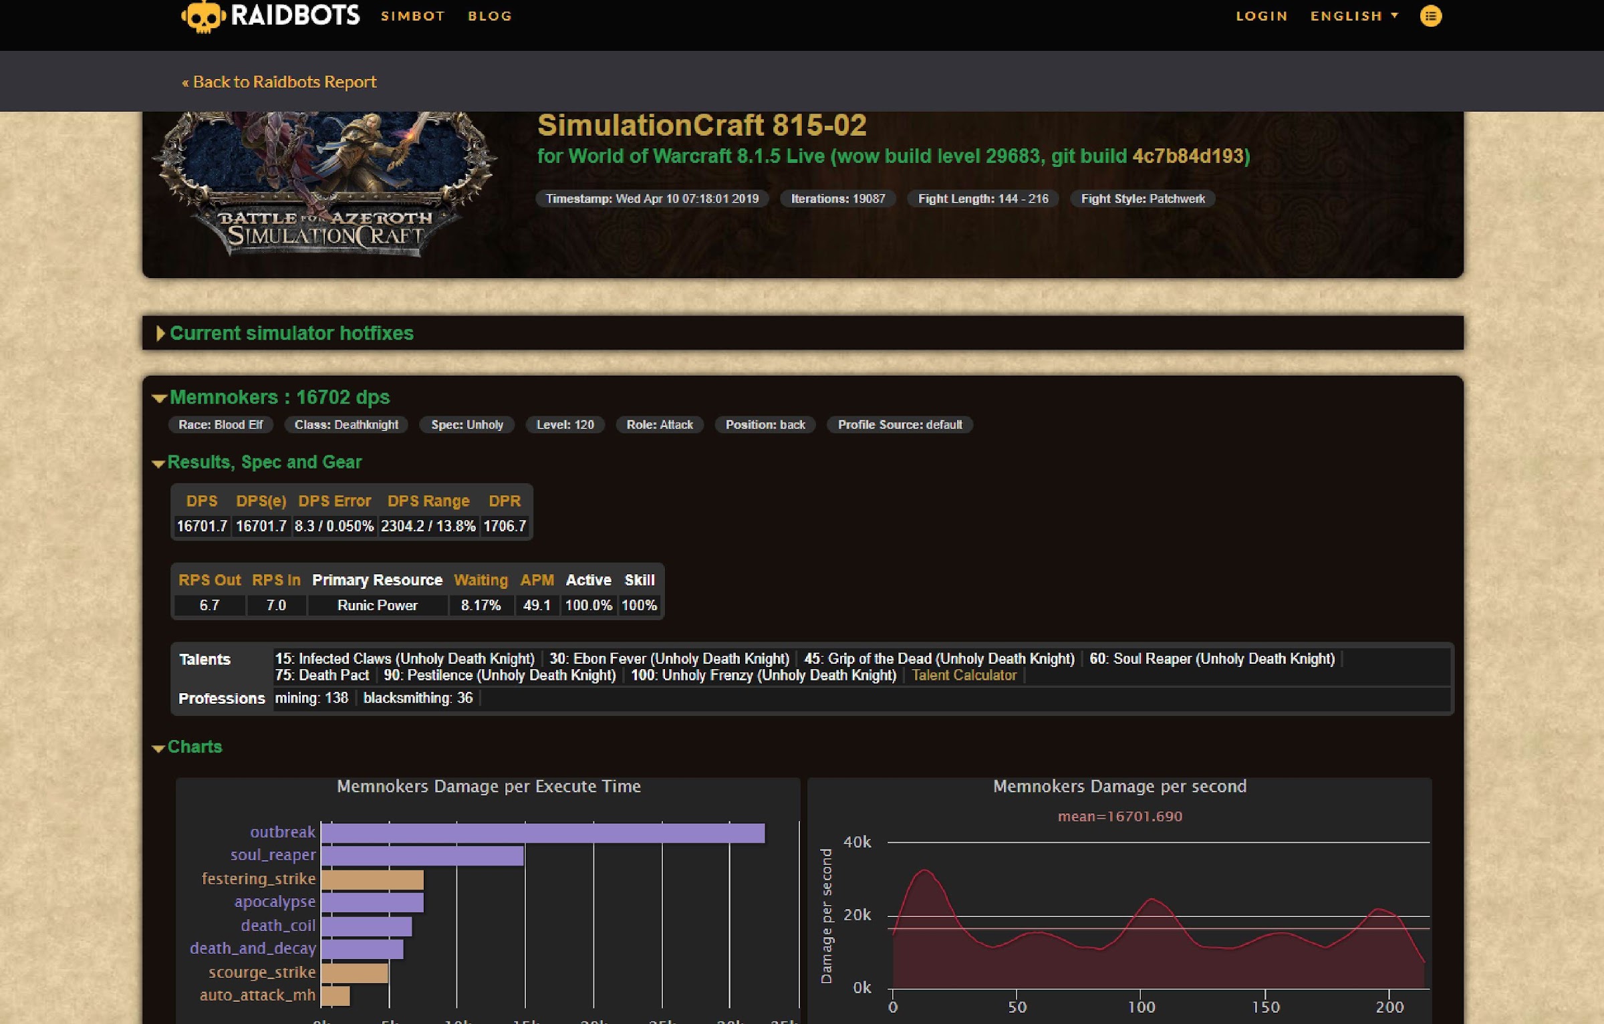Click the DPS Range column header

click(x=428, y=501)
